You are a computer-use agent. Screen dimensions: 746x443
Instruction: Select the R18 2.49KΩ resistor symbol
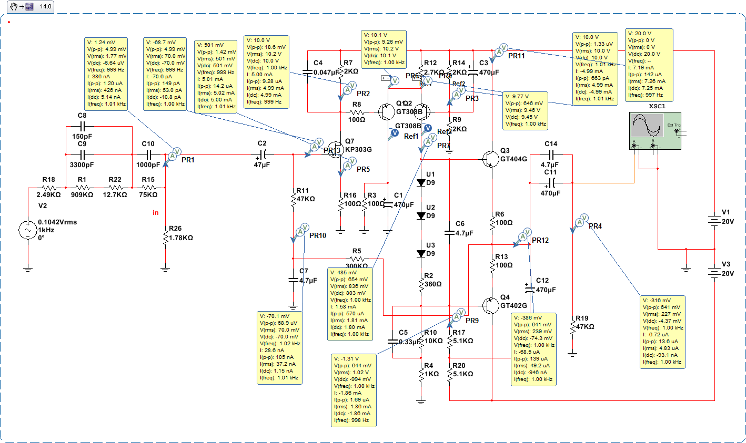point(49,188)
